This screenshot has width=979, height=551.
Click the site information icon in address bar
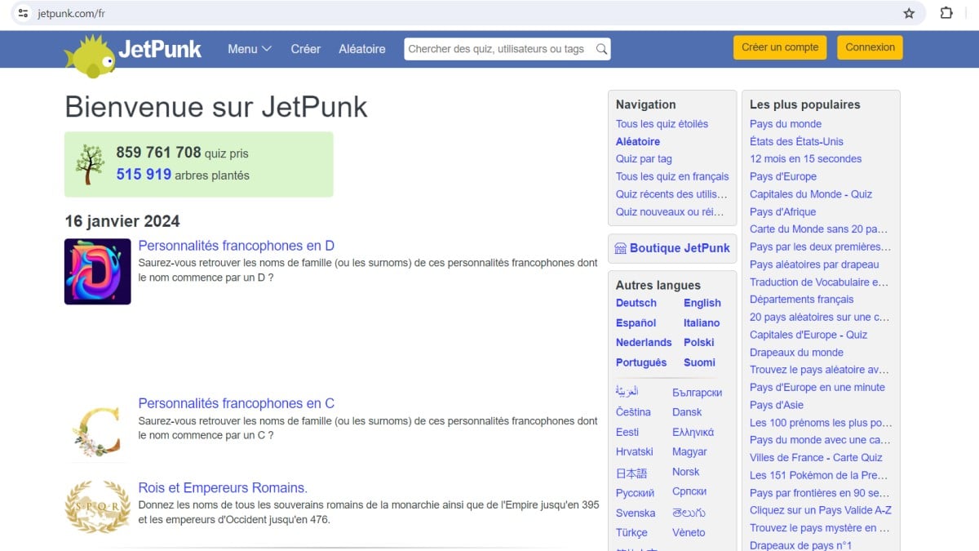coord(23,13)
